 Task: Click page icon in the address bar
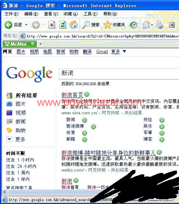(x=23, y=36)
